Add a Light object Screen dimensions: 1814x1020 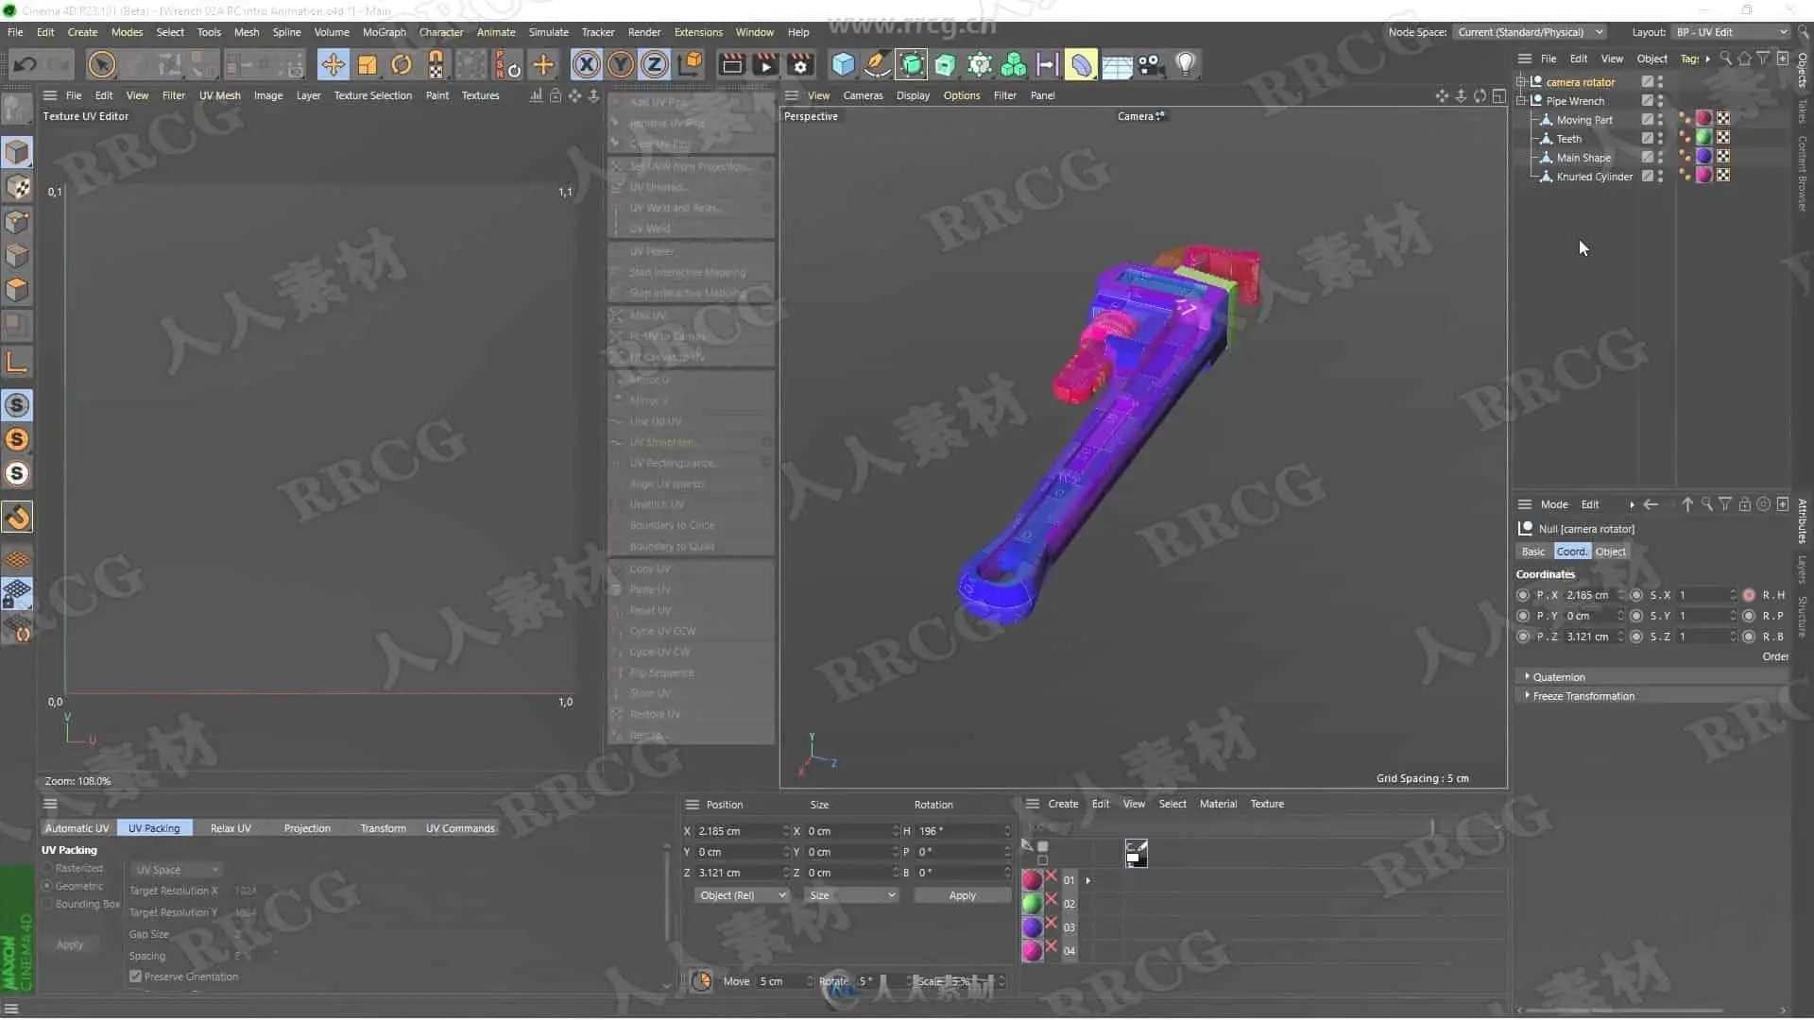click(1185, 64)
